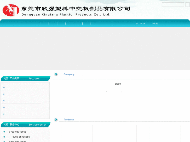Click the small search button beside the search field

(x=187, y=5)
